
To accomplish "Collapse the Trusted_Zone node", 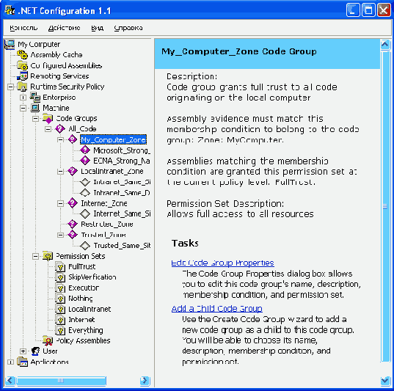I will (60, 235).
